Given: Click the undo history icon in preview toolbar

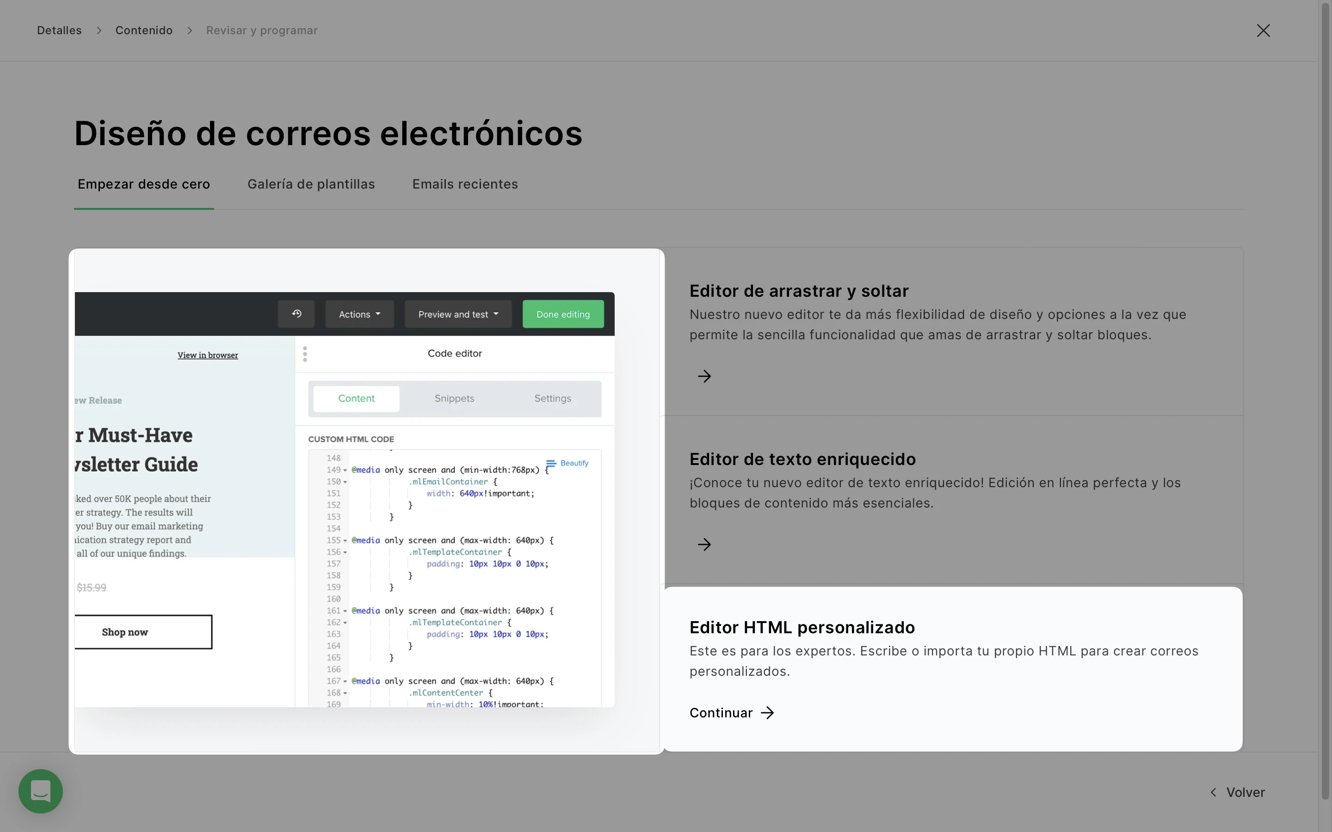Looking at the screenshot, I should click(296, 314).
